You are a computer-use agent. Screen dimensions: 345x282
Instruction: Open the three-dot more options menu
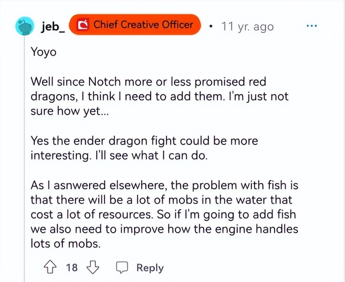click(312, 26)
